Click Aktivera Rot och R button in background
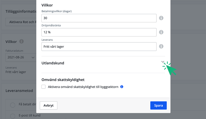The width and height of the screenshot is (206, 119). coord(21,22)
